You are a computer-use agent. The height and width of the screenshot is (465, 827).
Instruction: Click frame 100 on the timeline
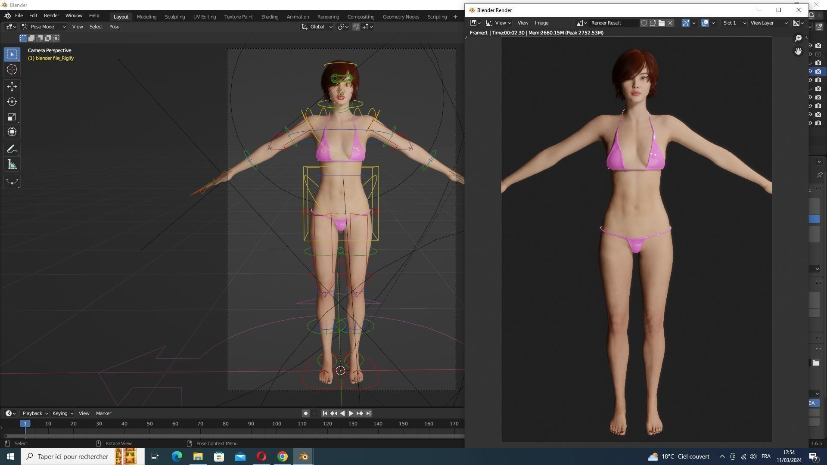(277, 424)
